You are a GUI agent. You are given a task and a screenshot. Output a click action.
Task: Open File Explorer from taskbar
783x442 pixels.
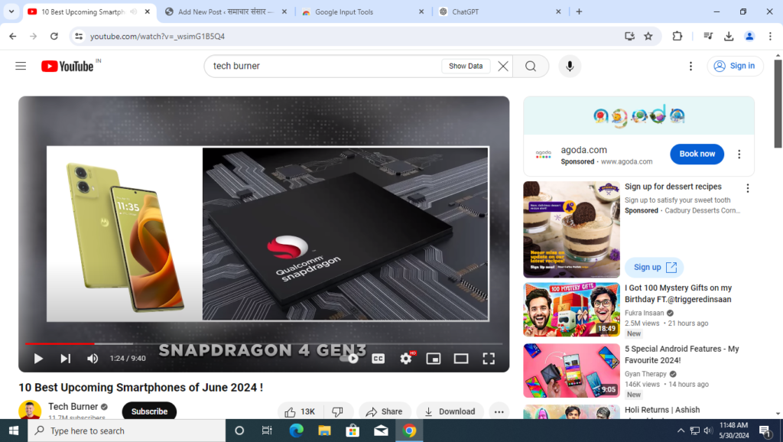(324, 431)
